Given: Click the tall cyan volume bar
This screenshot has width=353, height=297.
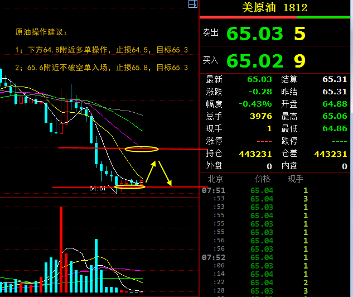Looking at the screenshot, I should [96, 265].
